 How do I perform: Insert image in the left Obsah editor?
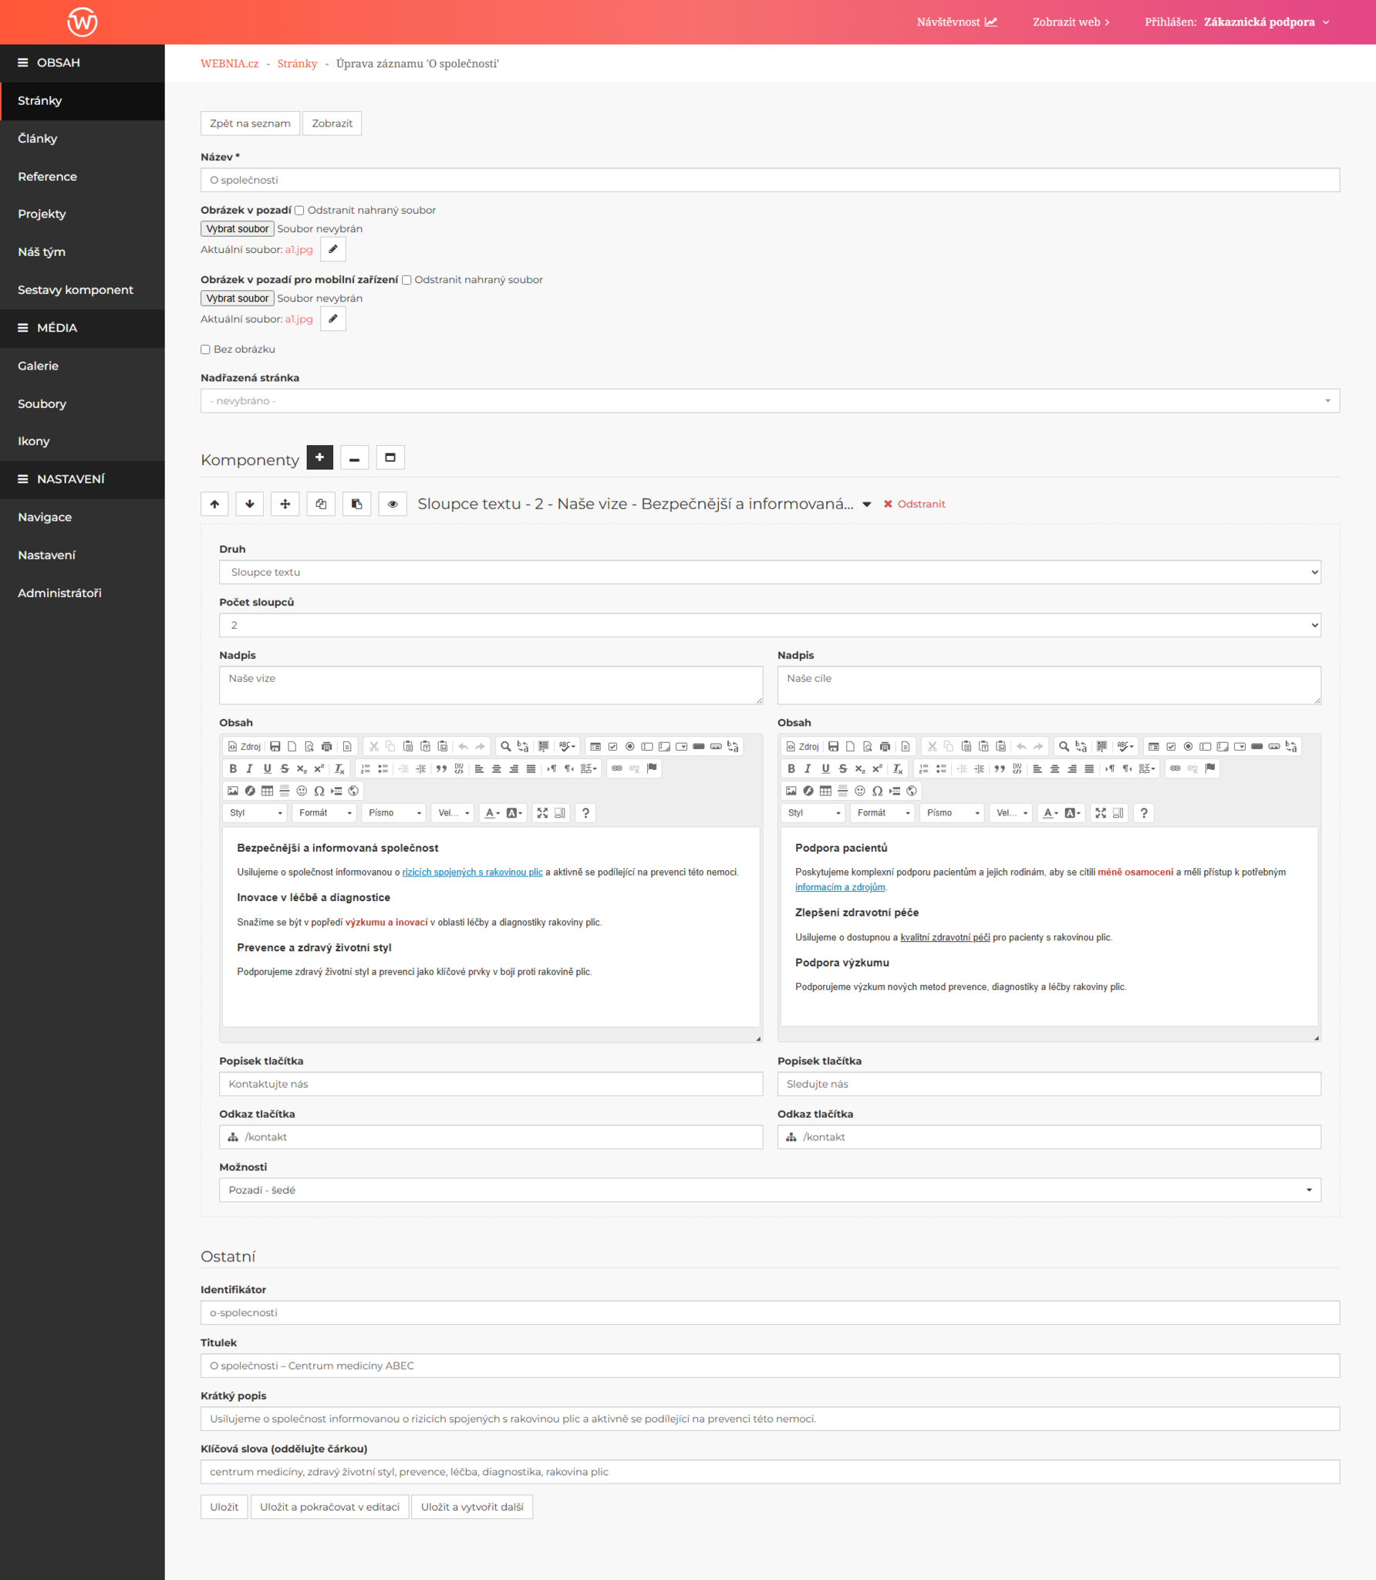233,791
